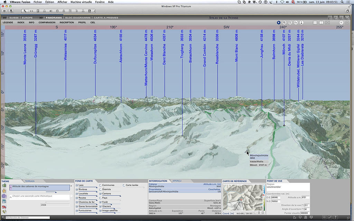
Task: Collapse the panorama panels with double chevron
Action: tap(342, 22)
